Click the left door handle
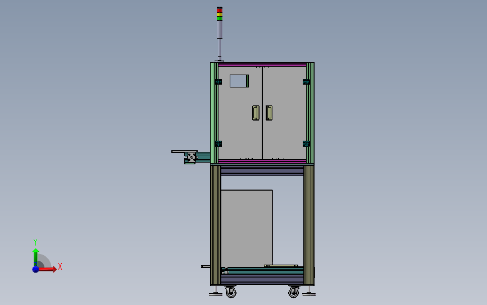This screenshot has height=305, width=487. coord(256,113)
